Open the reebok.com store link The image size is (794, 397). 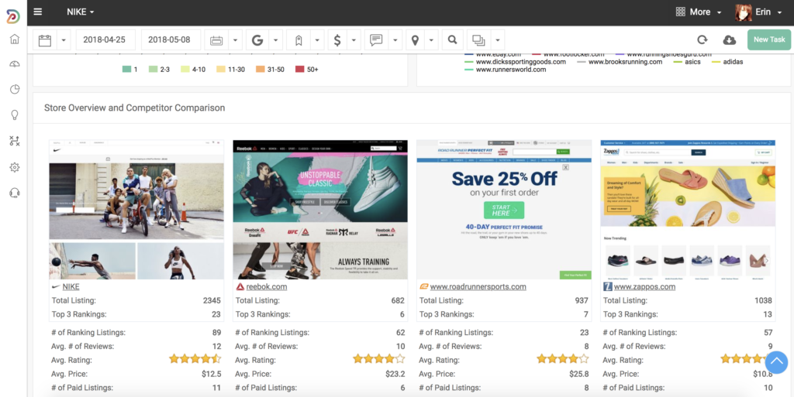(x=267, y=287)
